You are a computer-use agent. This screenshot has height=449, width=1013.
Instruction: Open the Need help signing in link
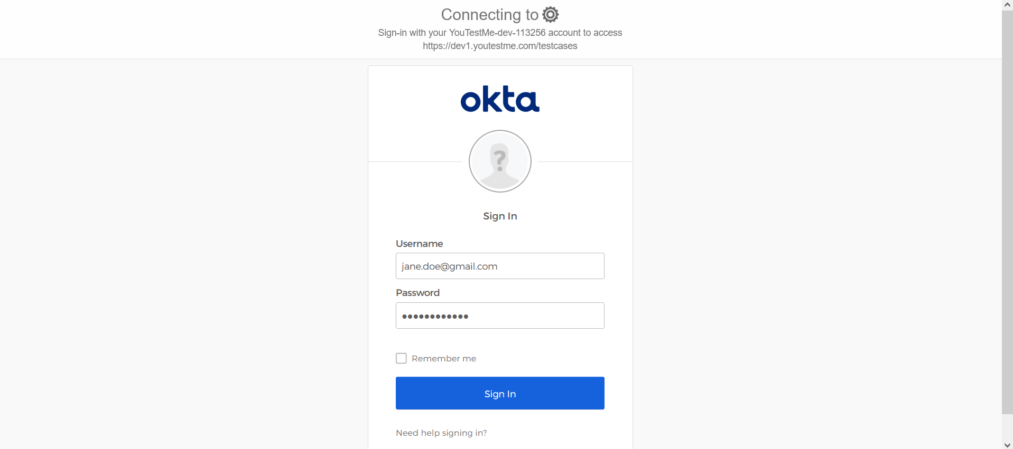(x=441, y=433)
